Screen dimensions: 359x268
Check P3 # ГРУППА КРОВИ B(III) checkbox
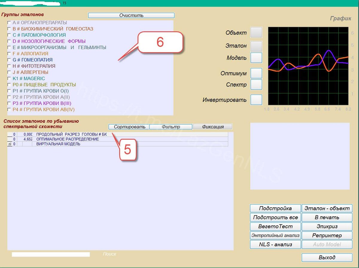pos(10,103)
